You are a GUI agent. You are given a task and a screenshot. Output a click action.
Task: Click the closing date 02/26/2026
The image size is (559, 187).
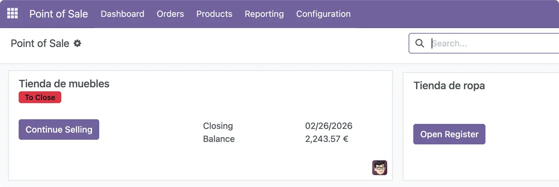click(x=329, y=126)
